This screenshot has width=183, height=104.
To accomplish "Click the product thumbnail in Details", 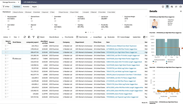I will [154, 24].
